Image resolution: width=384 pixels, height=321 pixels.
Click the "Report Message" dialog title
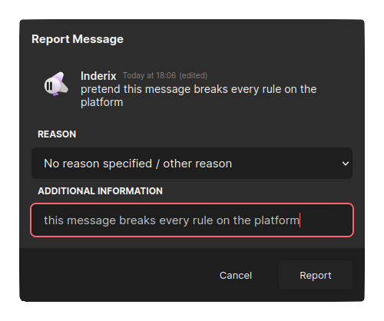coord(78,39)
